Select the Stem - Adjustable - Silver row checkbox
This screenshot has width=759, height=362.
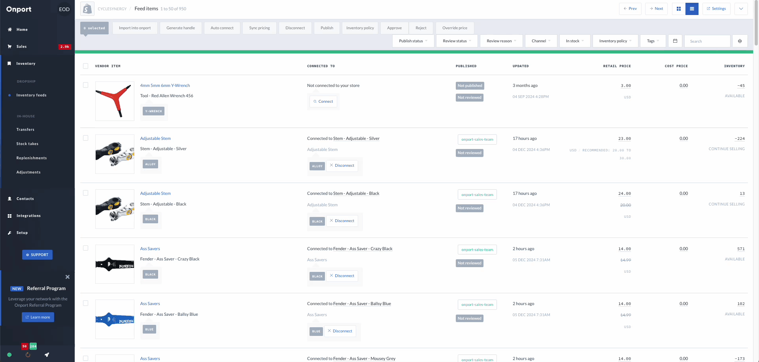point(85,138)
